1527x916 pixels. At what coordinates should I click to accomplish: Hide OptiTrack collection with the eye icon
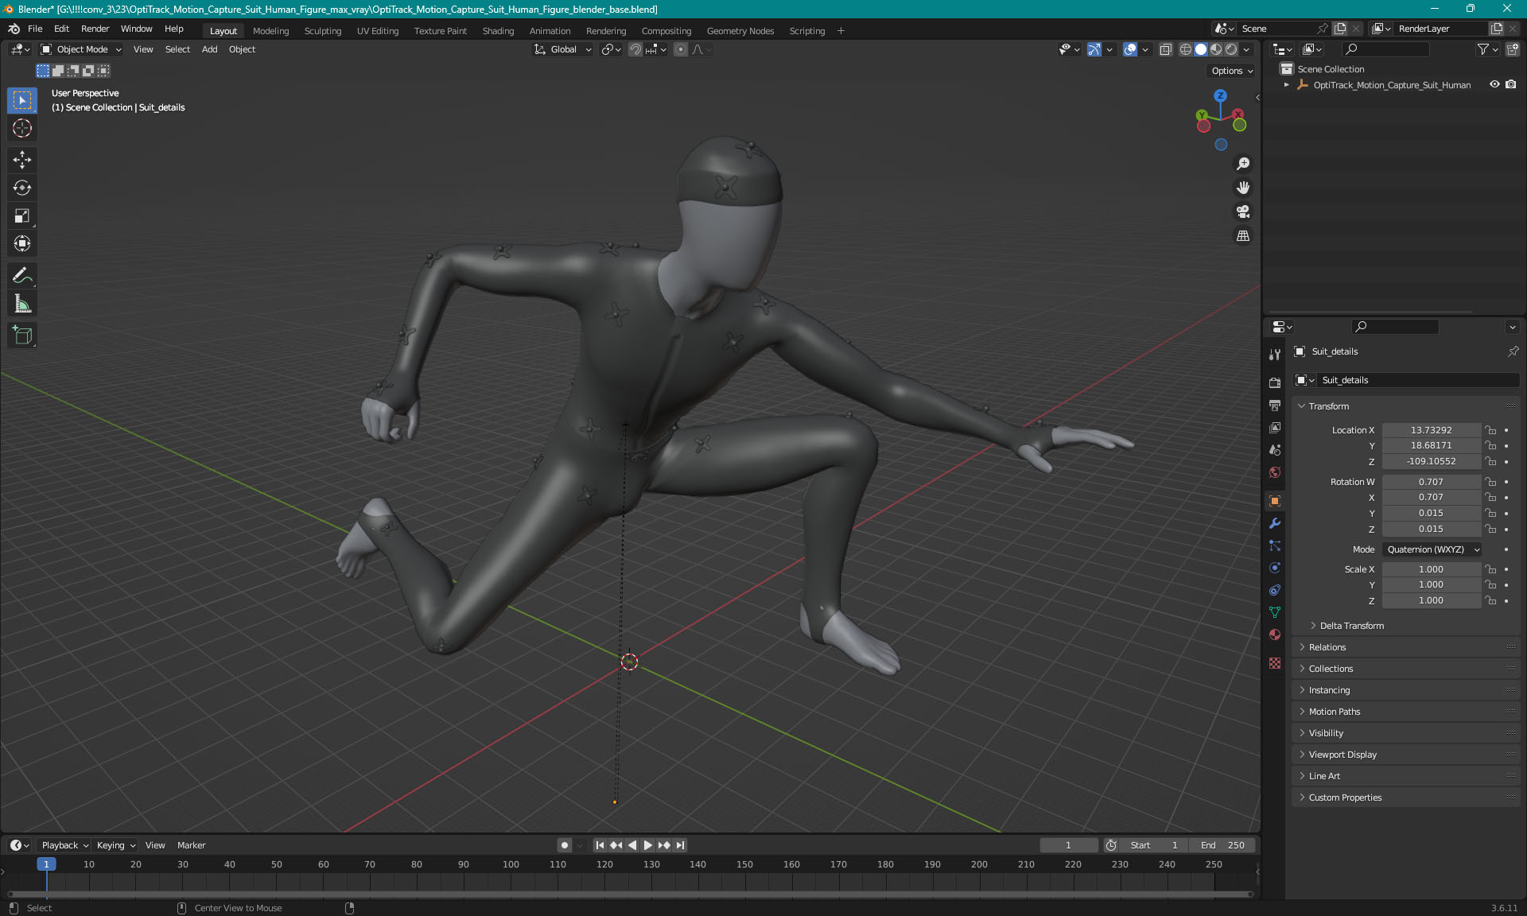pos(1494,84)
